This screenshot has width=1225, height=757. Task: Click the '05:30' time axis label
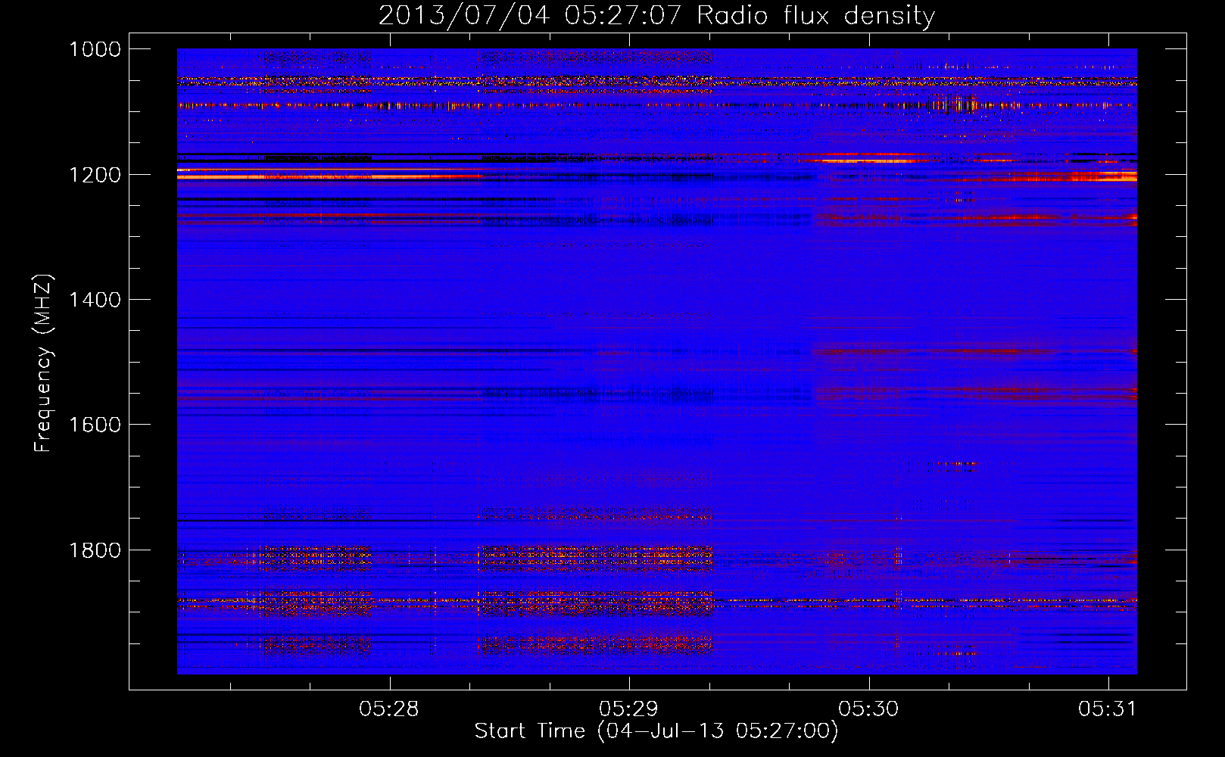(x=868, y=709)
